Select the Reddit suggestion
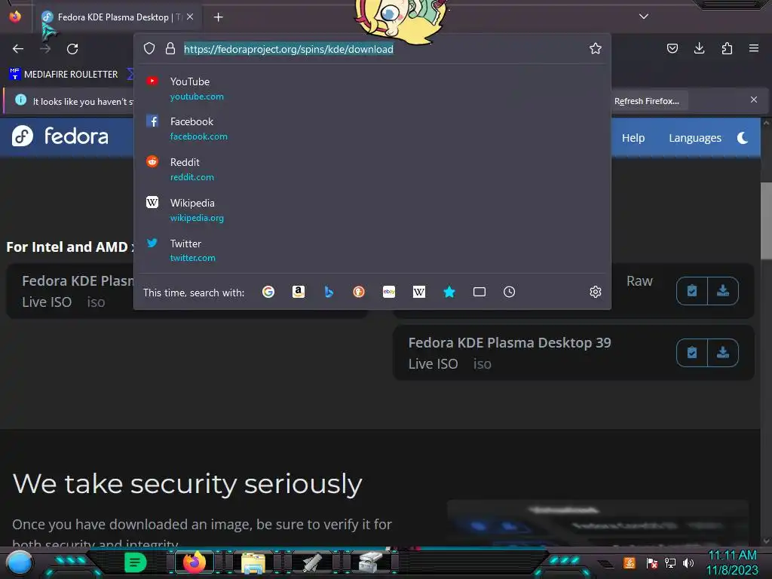Image resolution: width=772 pixels, height=579 pixels. click(x=372, y=169)
